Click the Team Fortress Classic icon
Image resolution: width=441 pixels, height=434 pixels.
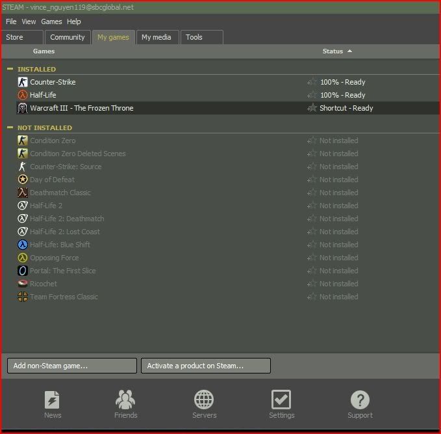pos(23,297)
